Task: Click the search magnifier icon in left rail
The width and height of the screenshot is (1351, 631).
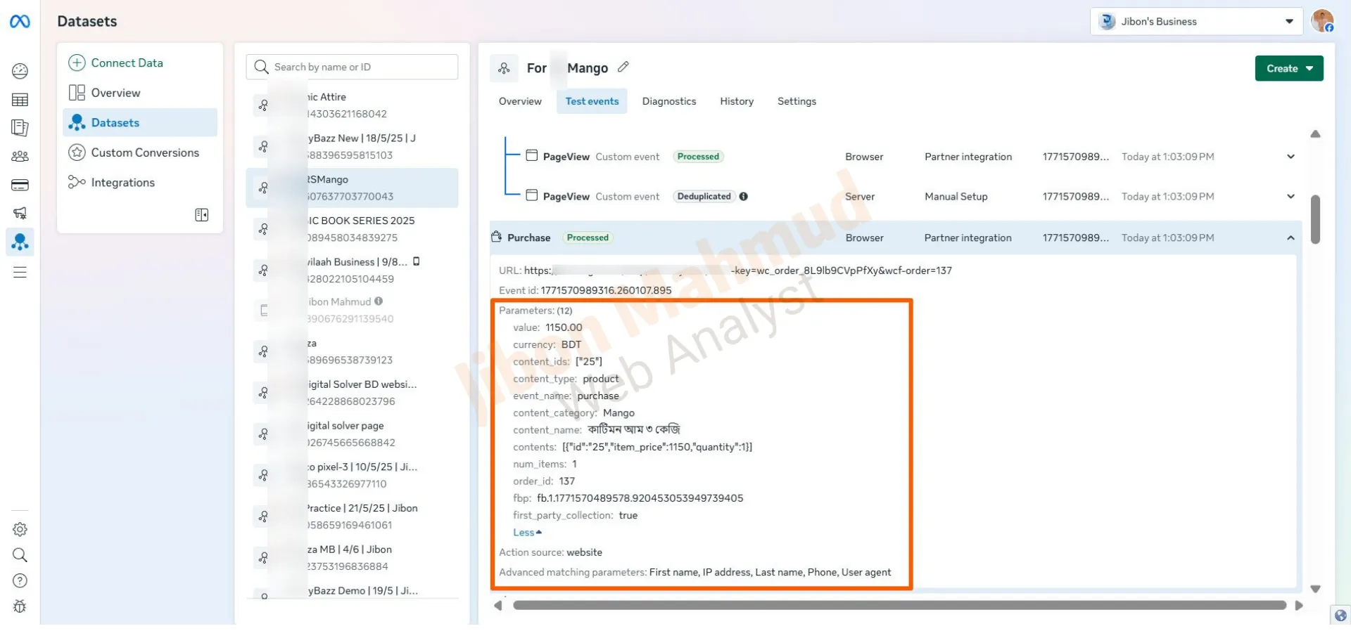Action: [x=20, y=555]
